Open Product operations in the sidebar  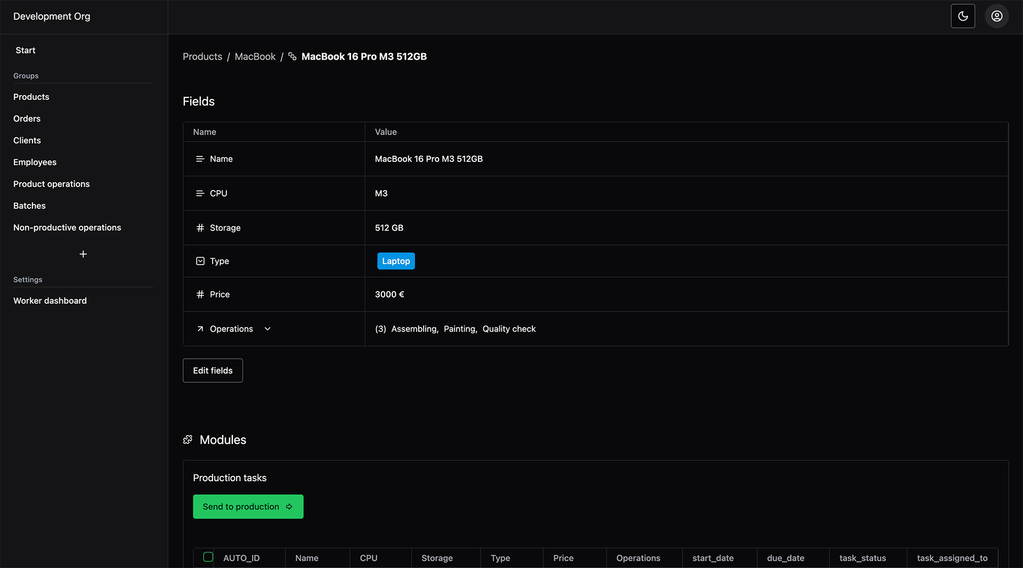52,184
